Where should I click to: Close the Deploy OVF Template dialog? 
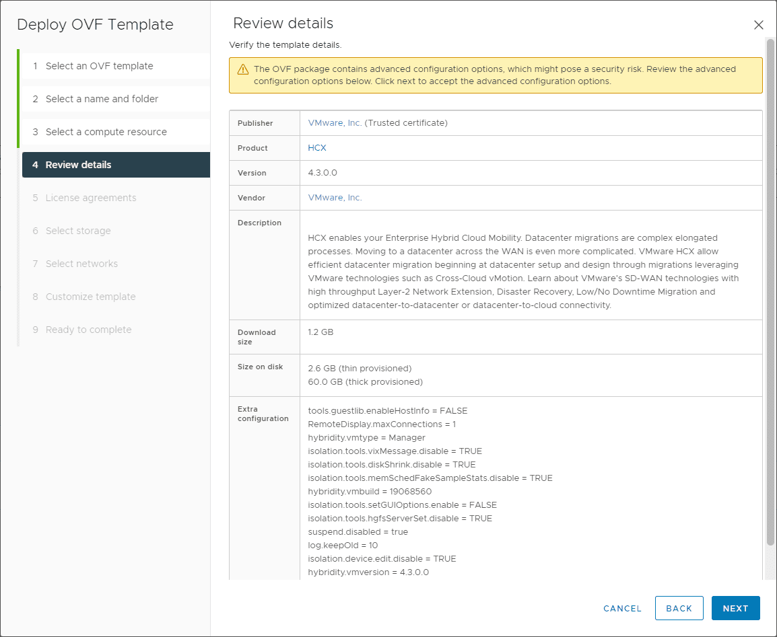pyautogui.click(x=758, y=25)
